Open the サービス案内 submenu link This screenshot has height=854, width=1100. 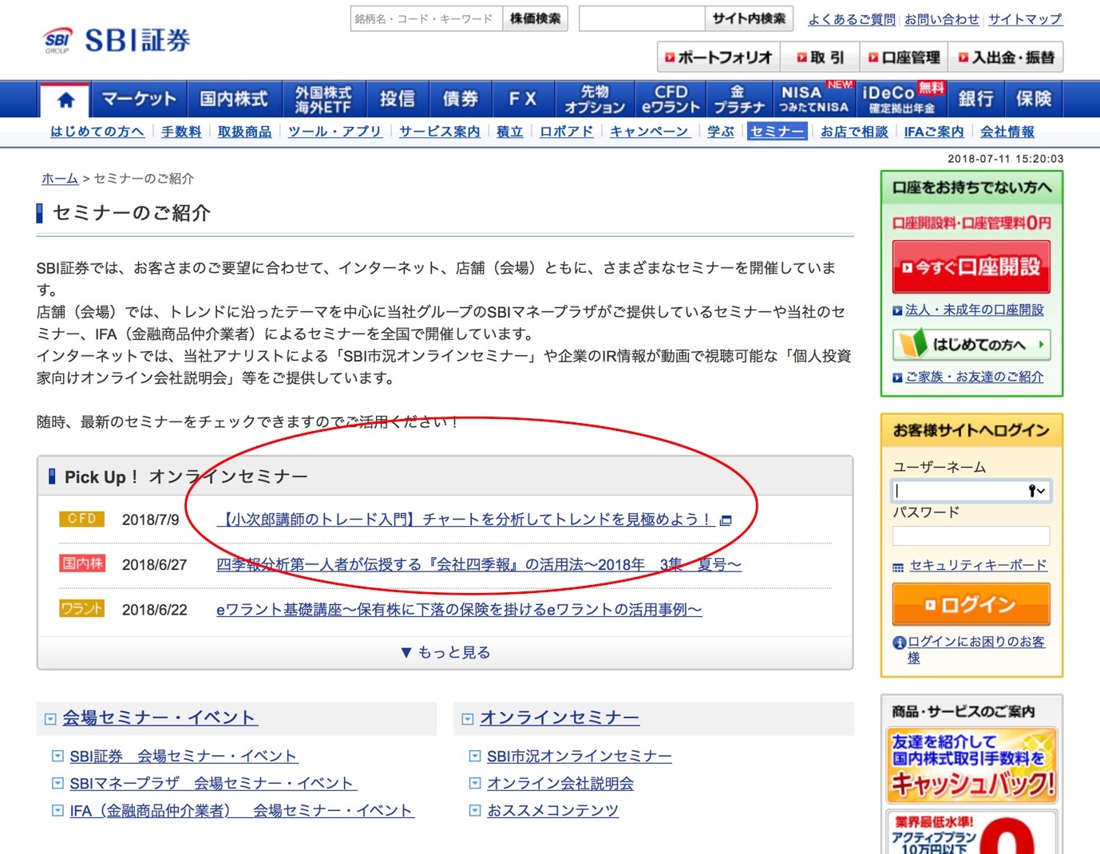439,132
